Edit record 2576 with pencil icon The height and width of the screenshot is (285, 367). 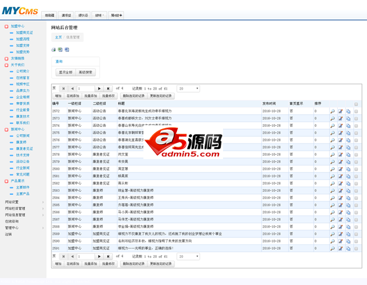(340, 141)
